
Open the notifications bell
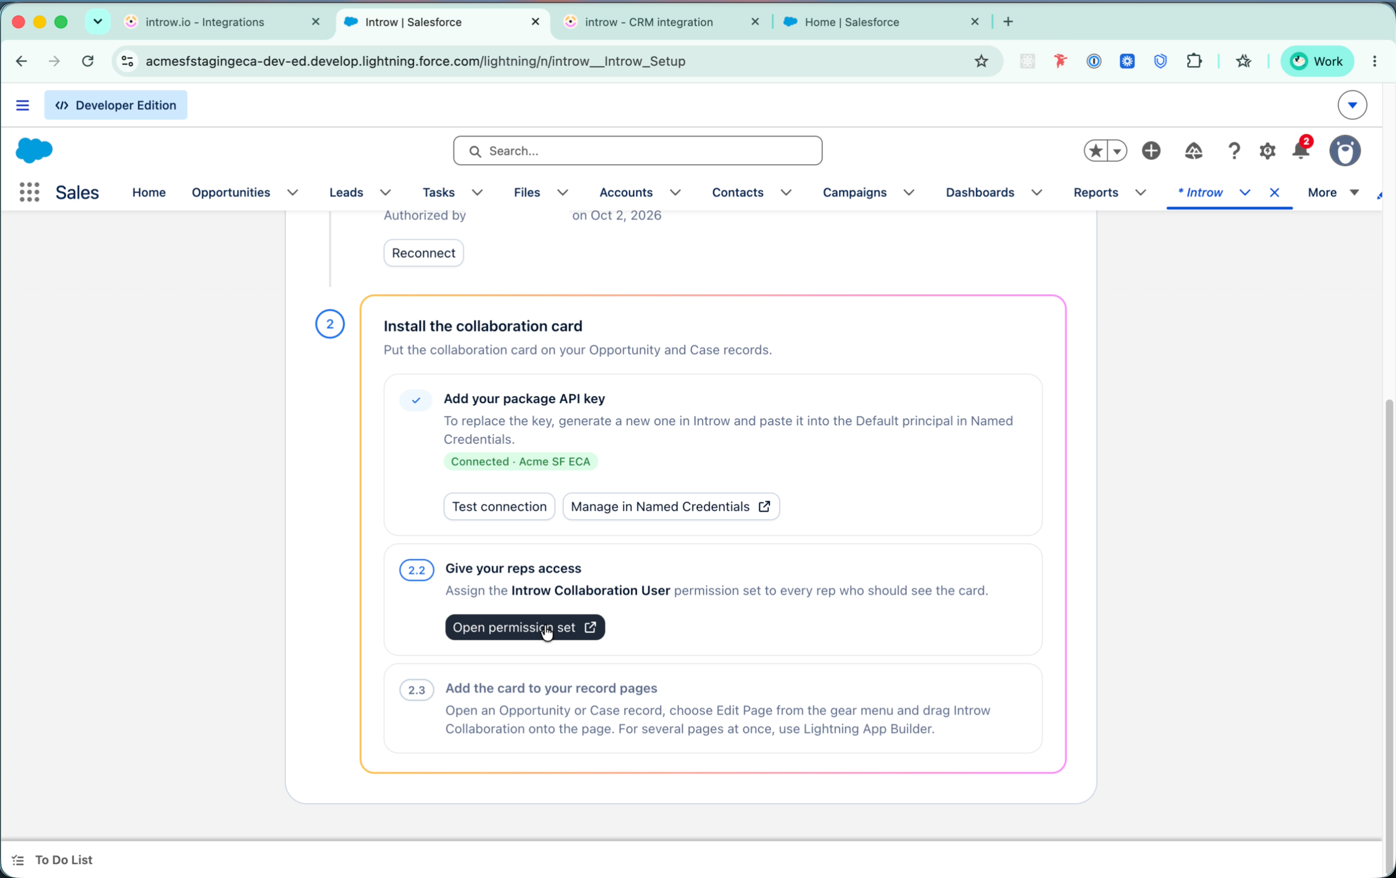(x=1301, y=150)
